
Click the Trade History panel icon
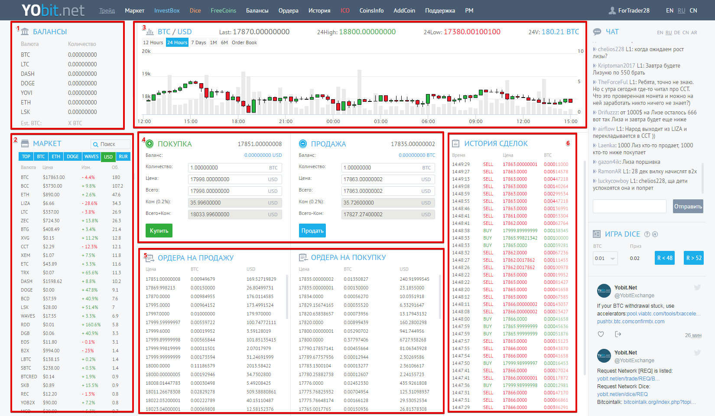(x=455, y=143)
